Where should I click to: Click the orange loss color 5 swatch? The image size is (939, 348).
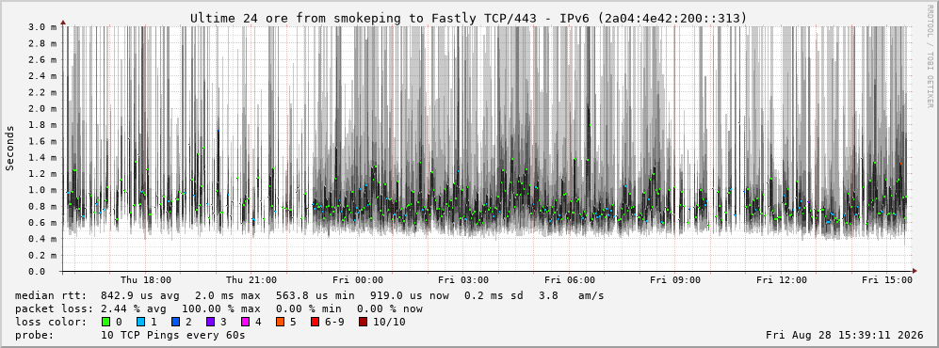[x=280, y=323]
